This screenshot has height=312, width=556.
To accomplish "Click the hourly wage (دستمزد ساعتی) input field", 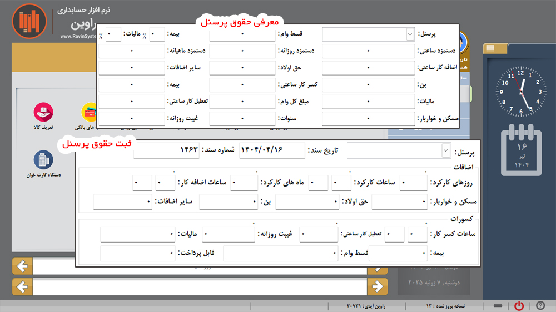I will click(x=368, y=51).
